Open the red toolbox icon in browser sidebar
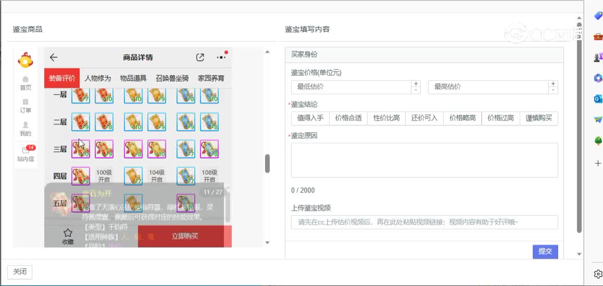This screenshot has height=286, width=603. (598, 36)
